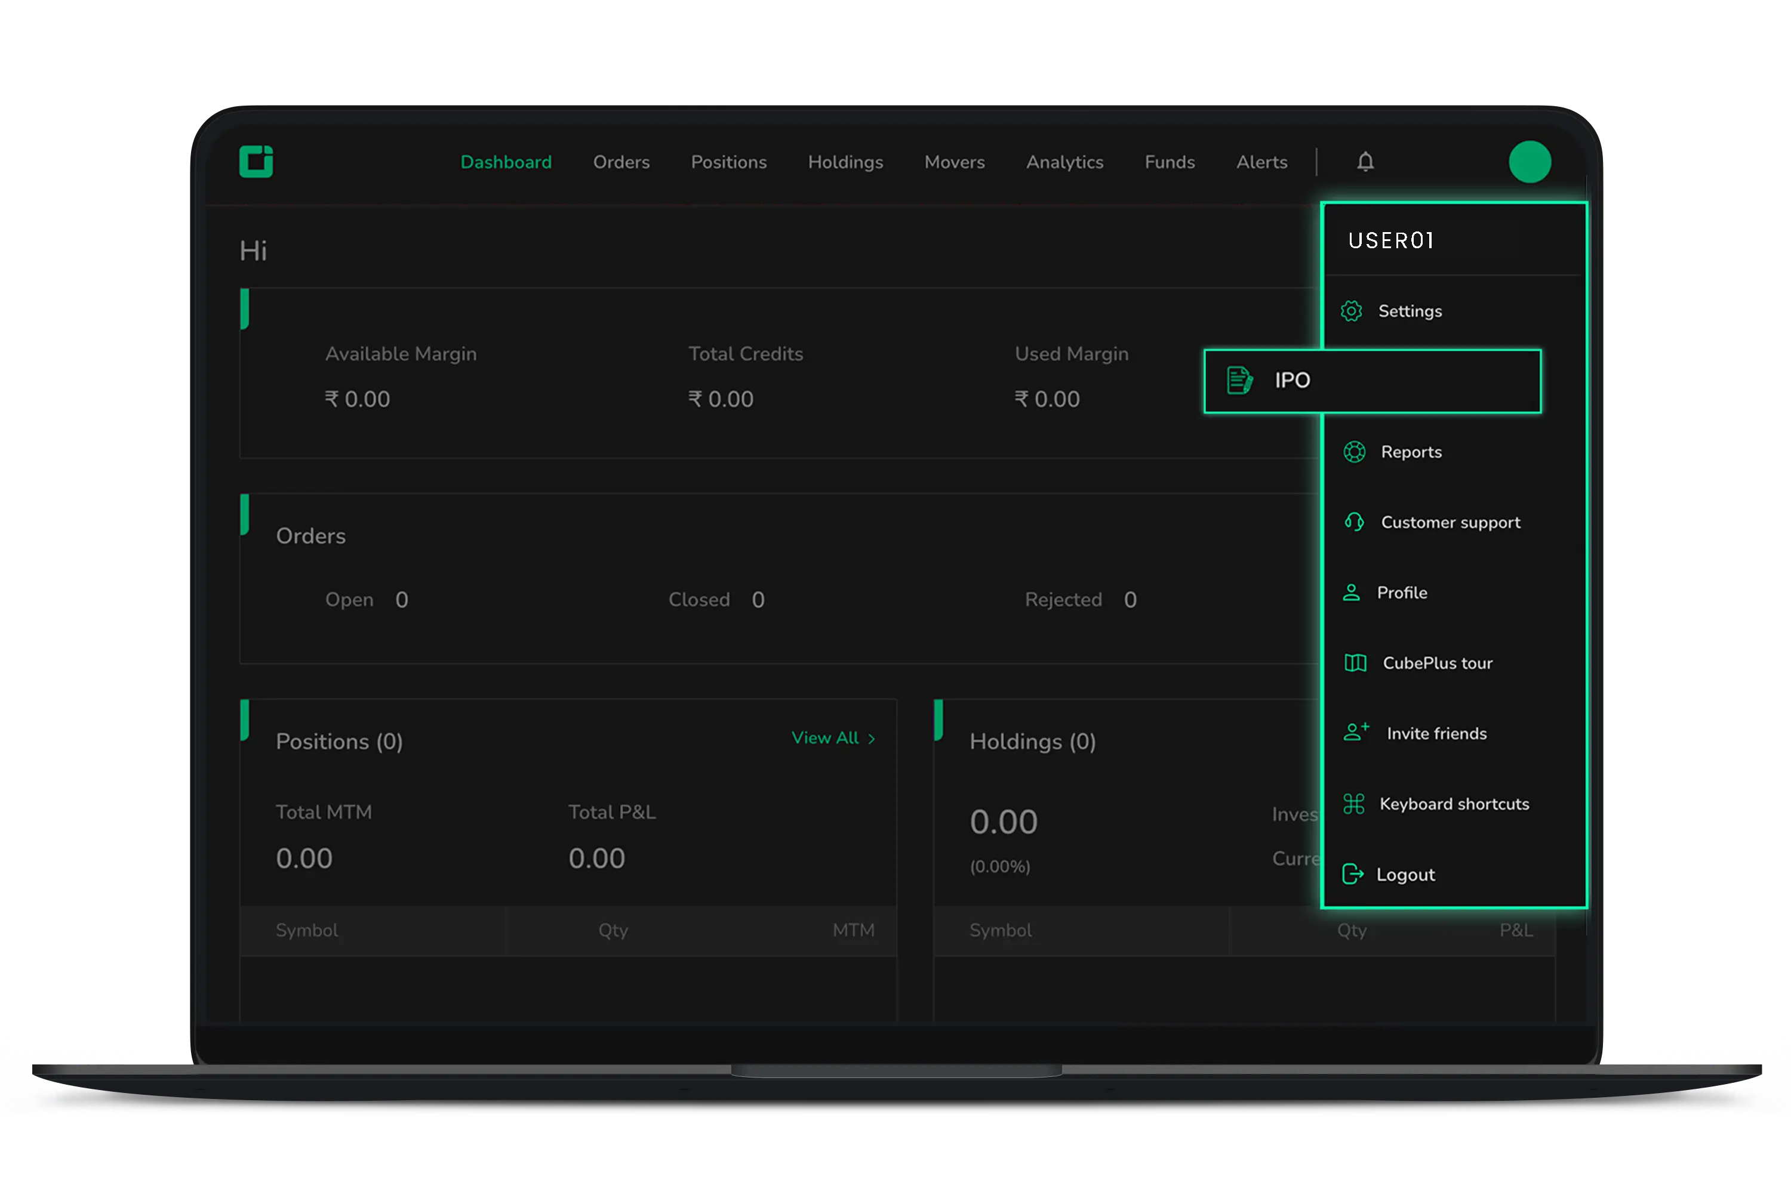Screen dimensions: 1791x1198
Task: Click the CubePlus logo icon
Action: point(256,161)
